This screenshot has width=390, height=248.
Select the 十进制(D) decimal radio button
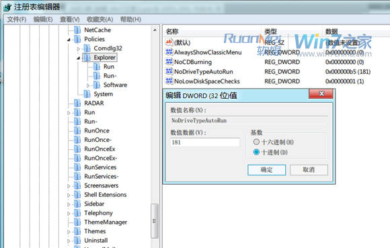click(256, 152)
